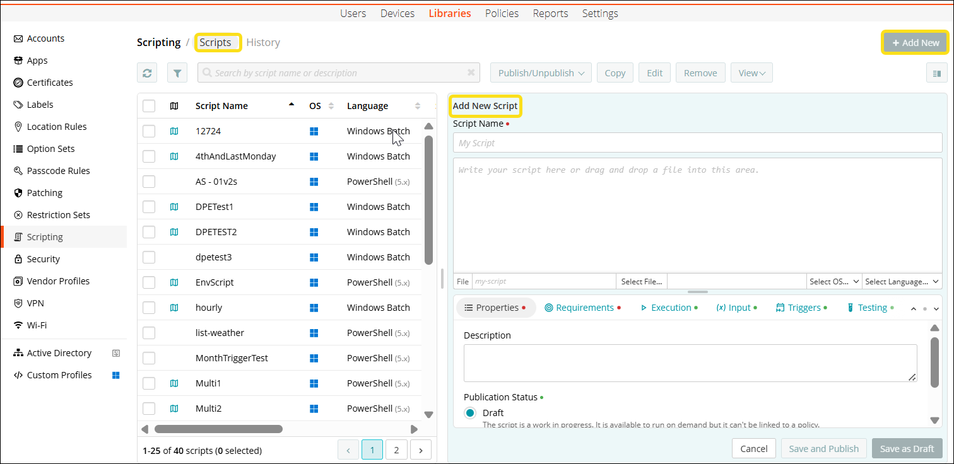
Task: Click the Wi-Fi icon in sidebar
Action: click(18, 325)
